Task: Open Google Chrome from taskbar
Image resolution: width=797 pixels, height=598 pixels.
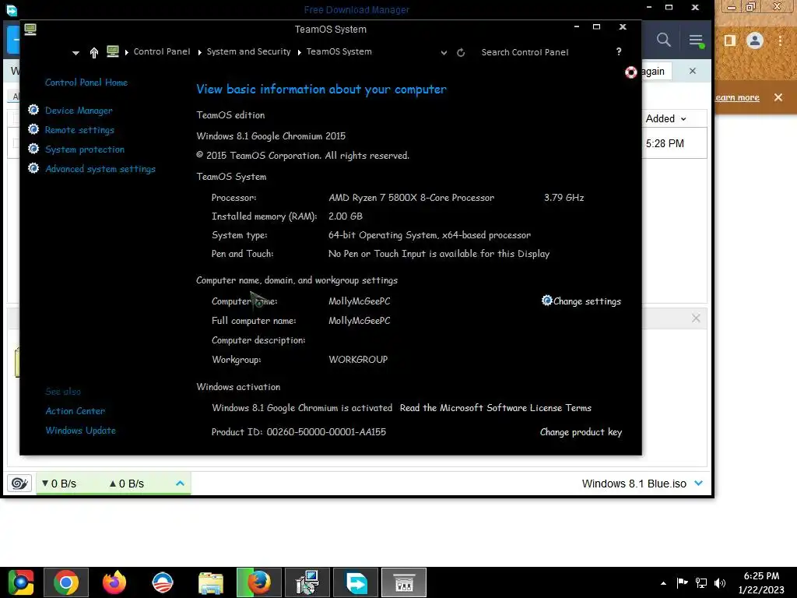Action: [x=67, y=582]
